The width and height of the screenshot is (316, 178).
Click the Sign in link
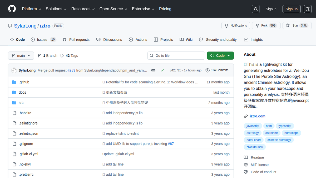[x=271, y=9]
